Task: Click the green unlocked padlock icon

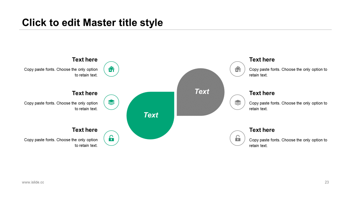Action: pos(111,138)
